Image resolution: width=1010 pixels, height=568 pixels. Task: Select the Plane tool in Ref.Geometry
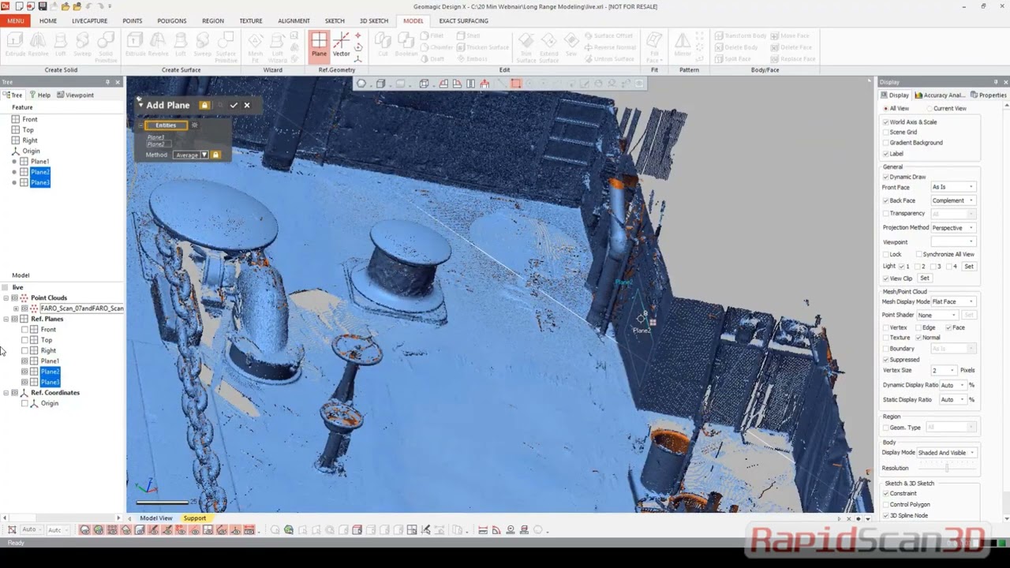[319, 45]
